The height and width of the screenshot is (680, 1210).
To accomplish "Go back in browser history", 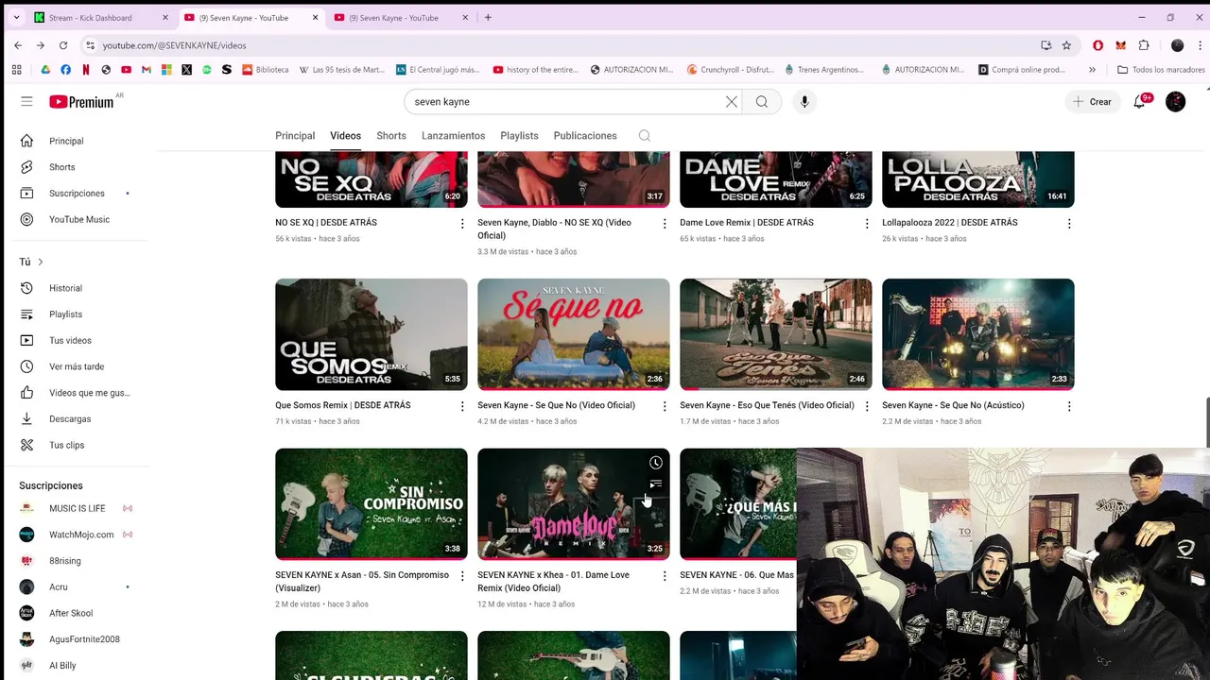I will 18,45.
